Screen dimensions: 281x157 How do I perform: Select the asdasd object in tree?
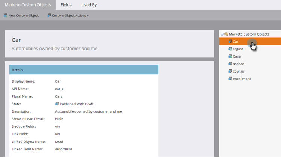[238, 64]
